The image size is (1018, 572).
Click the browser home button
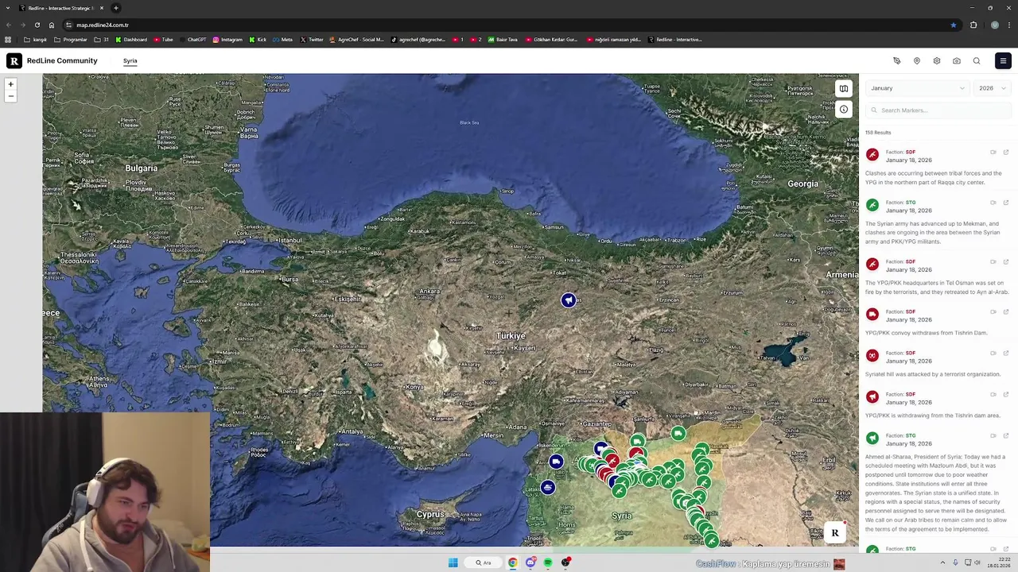coord(52,25)
